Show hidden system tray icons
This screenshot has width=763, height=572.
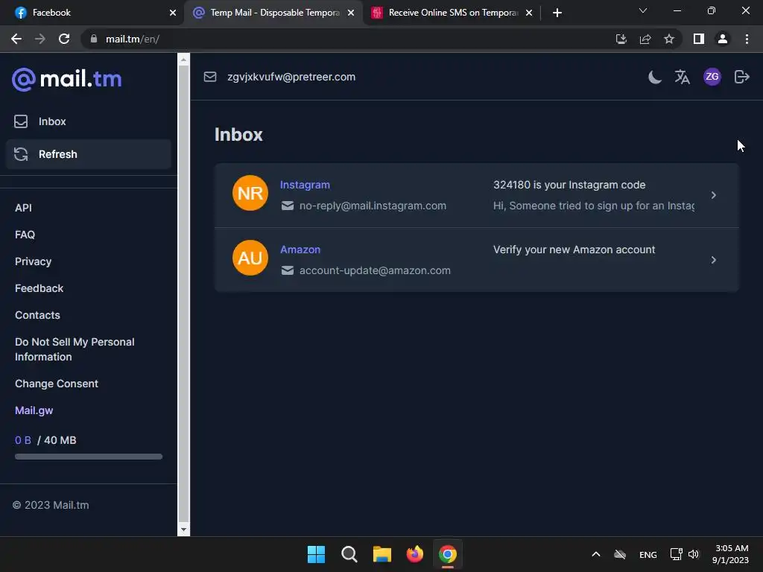tap(595, 554)
